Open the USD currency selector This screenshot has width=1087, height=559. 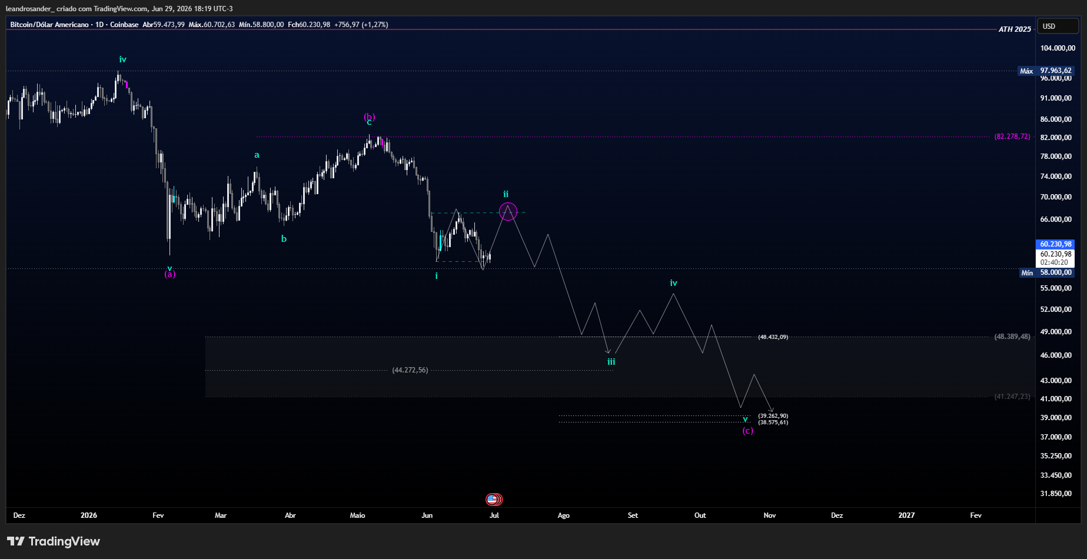click(x=1058, y=26)
